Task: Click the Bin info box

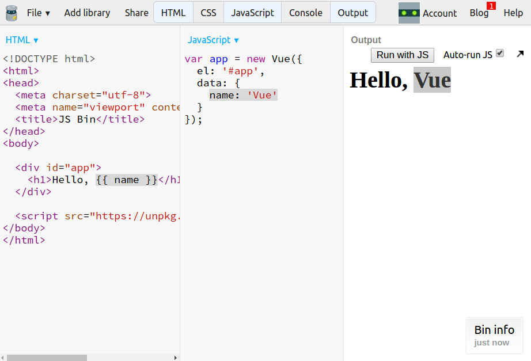Action: point(494,335)
